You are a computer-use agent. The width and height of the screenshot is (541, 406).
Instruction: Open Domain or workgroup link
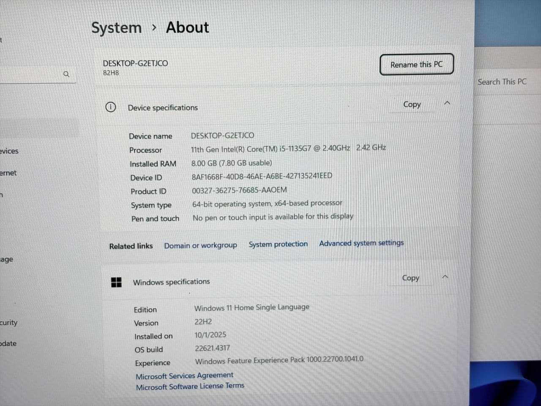[200, 245]
